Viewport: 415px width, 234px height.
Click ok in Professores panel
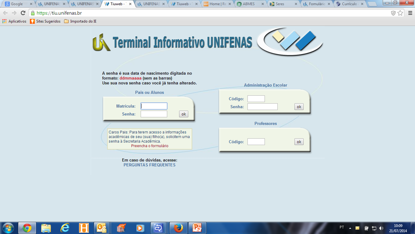click(x=299, y=142)
